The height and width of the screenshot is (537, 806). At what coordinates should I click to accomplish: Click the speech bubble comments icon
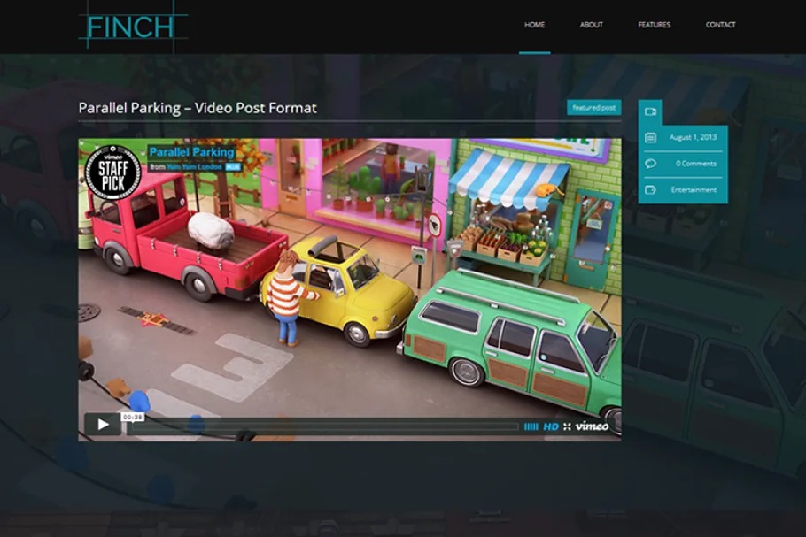(x=650, y=164)
